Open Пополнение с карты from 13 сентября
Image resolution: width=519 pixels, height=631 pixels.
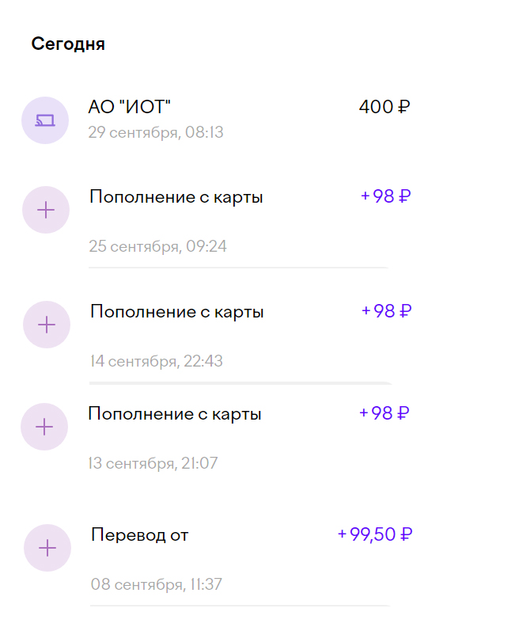click(x=174, y=414)
